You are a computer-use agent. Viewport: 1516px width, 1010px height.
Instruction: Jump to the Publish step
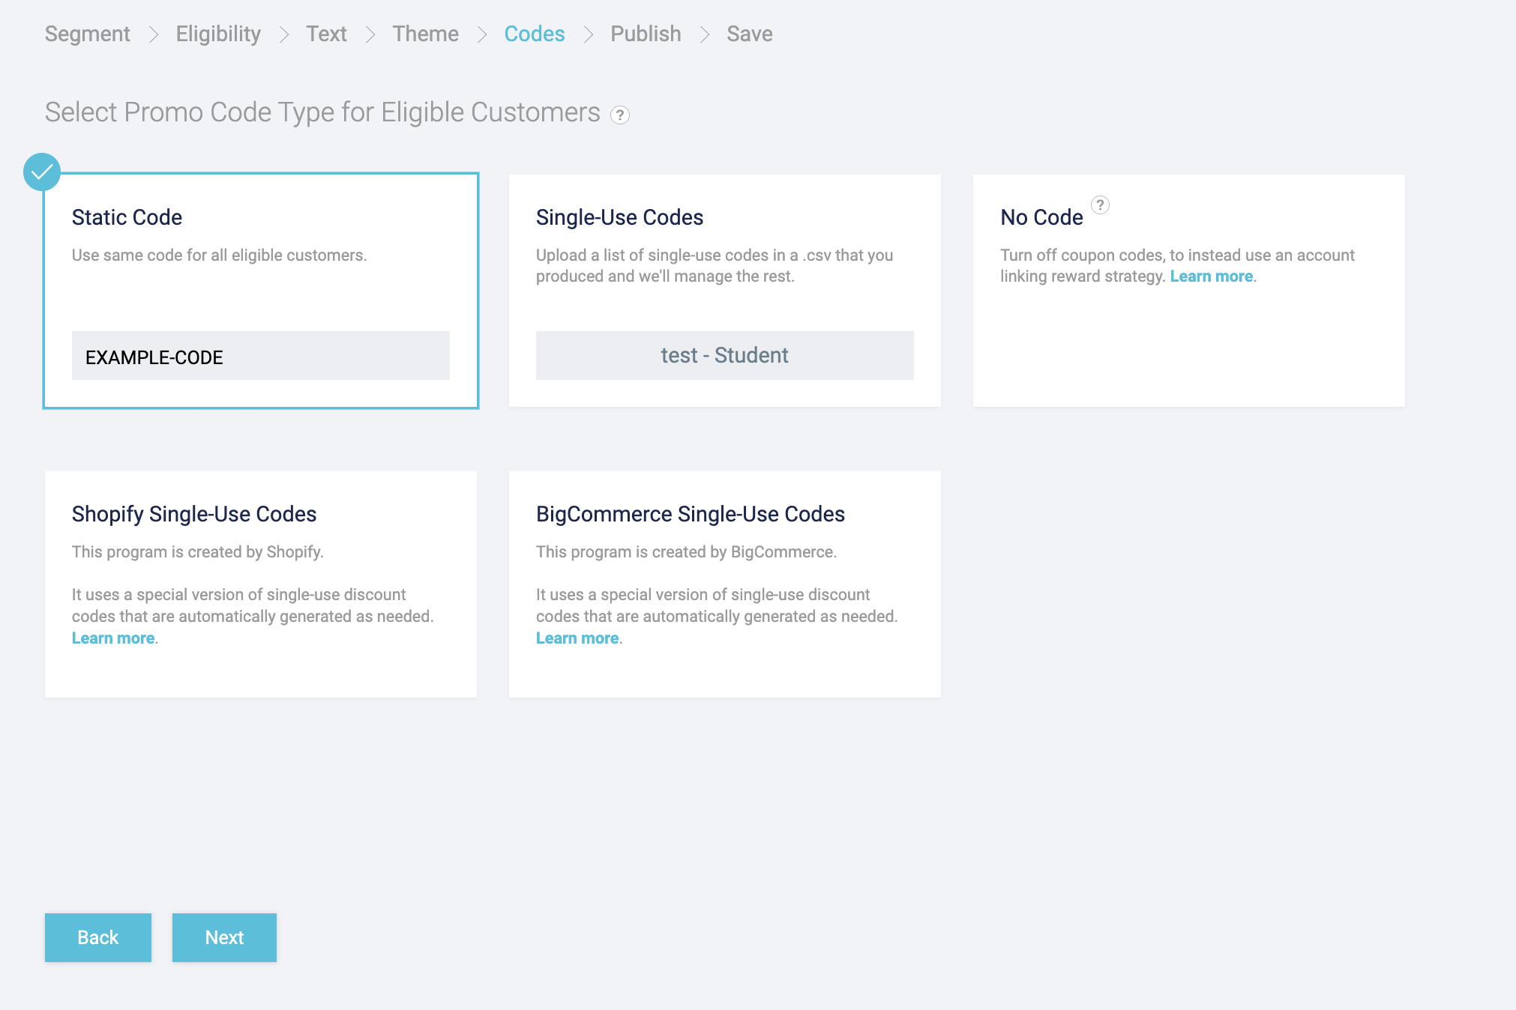[646, 34]
